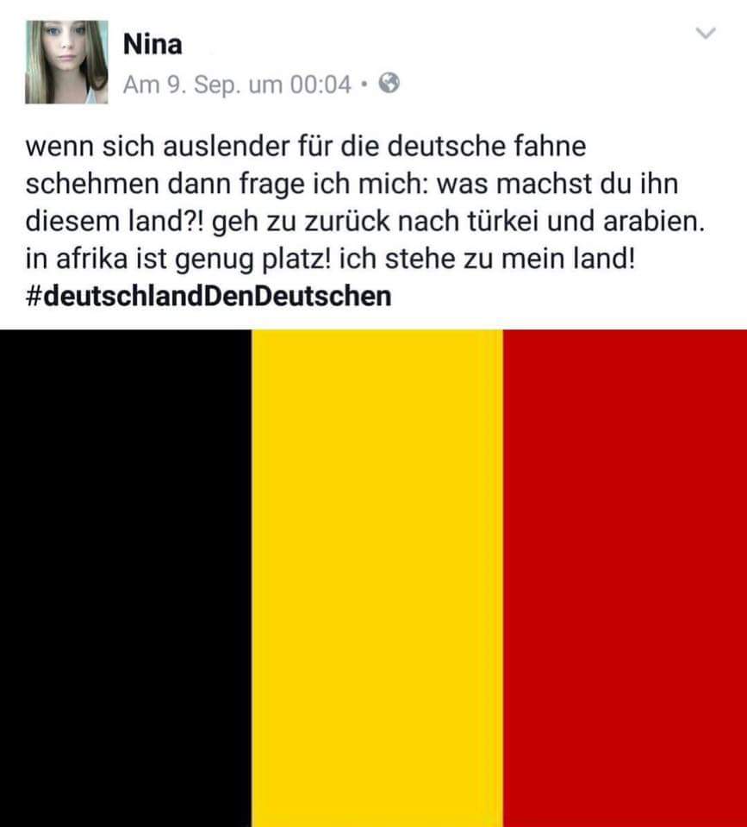Click the dot separator before the globe
The image size is (747, 827).
tap(364, 84)
